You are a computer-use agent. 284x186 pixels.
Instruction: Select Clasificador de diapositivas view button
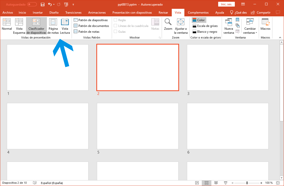(36, 26)
